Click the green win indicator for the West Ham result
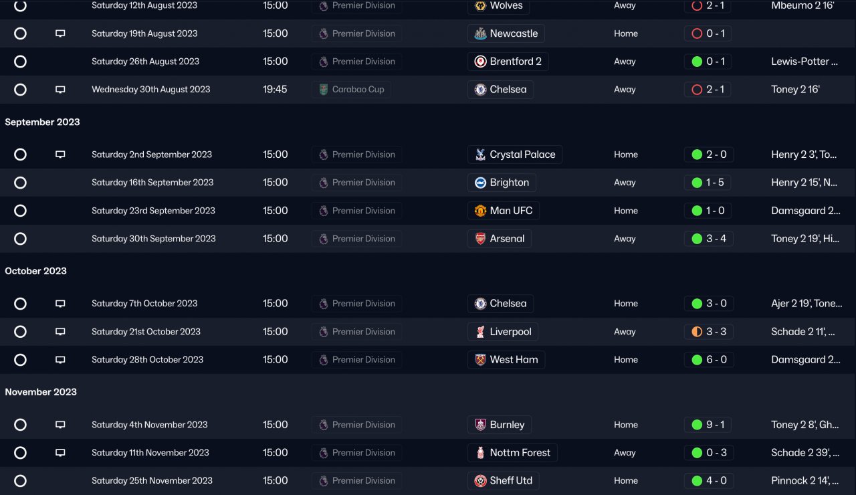 click(x=697, y=360)
